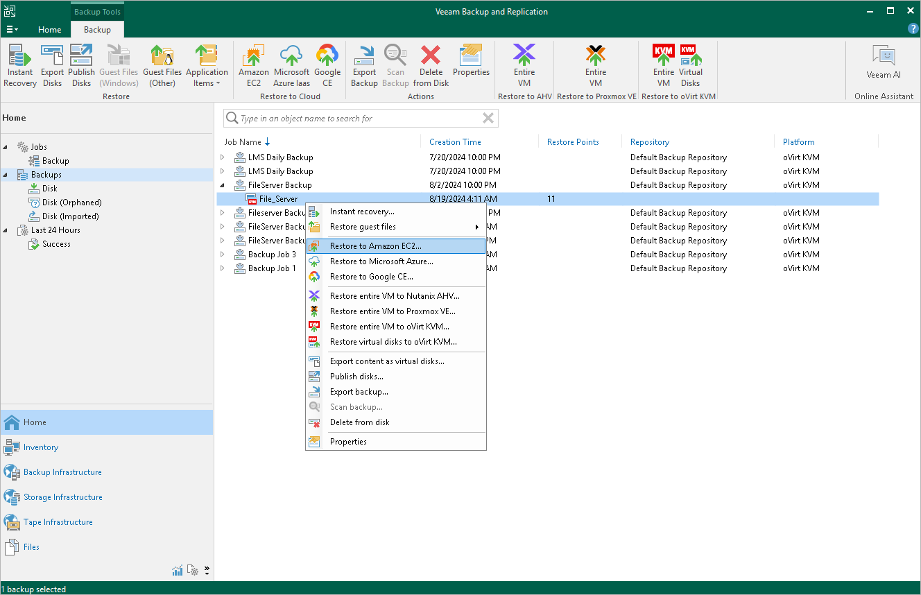
Task: Click the navigation pane overflow chevron
Action: 207,571
